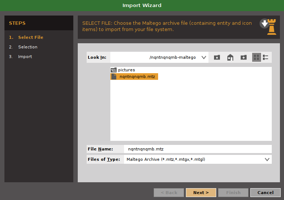This screenshot has height=200, width=284.
Task: Select step 3 Import
Action: 20,57
